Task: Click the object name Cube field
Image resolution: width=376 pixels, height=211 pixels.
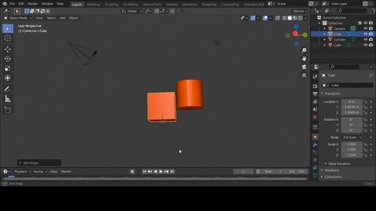Action: pyautogui.click(x=351, y=86)
